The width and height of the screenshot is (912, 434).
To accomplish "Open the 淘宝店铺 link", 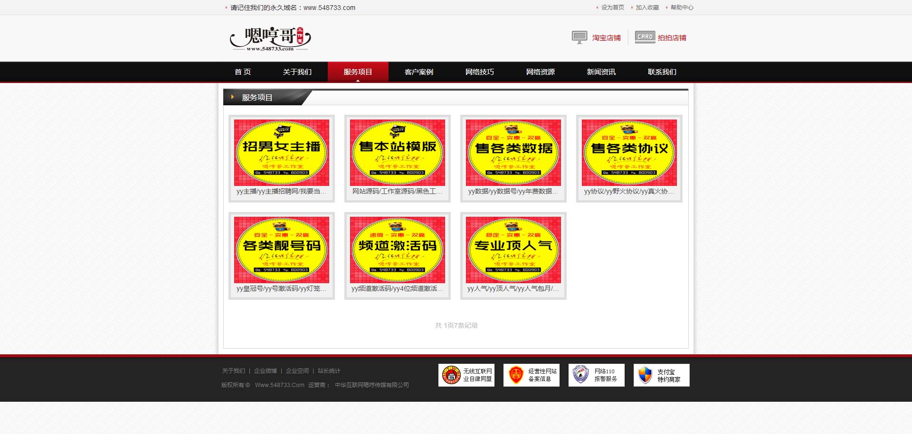I will pos(606,38).
